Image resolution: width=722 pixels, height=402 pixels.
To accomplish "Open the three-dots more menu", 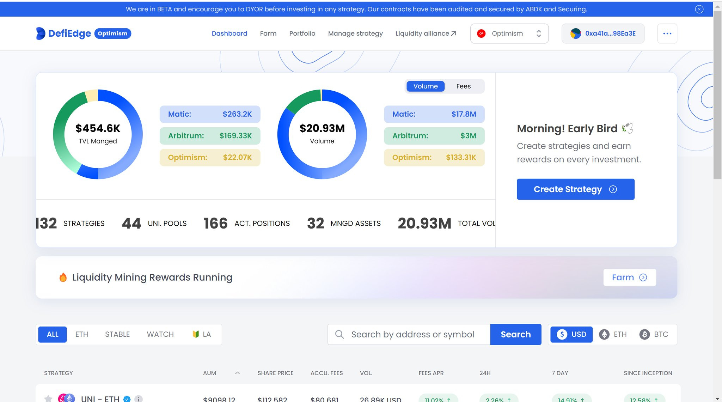I will pyautogui.click(x=667, y=33).
